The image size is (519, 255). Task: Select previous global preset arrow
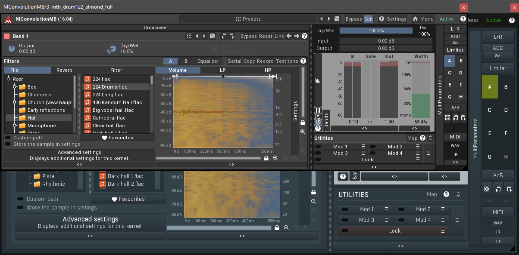322,19
